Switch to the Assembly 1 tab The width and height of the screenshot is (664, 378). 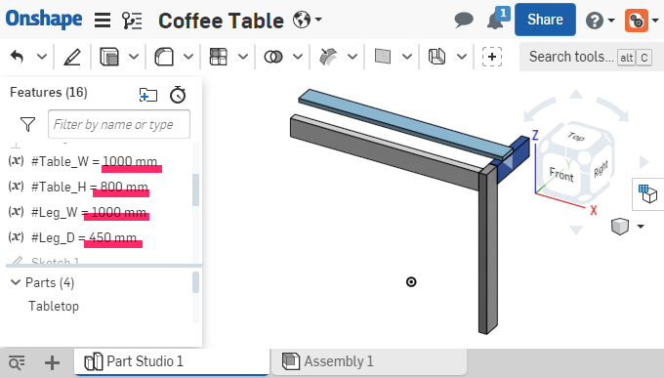click(x=369, y=361)
